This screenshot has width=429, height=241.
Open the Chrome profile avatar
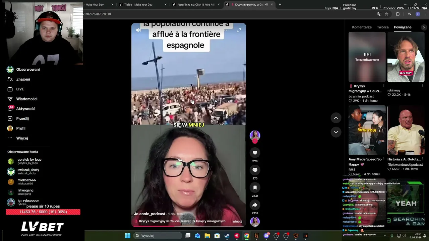[x=418, y=14]
